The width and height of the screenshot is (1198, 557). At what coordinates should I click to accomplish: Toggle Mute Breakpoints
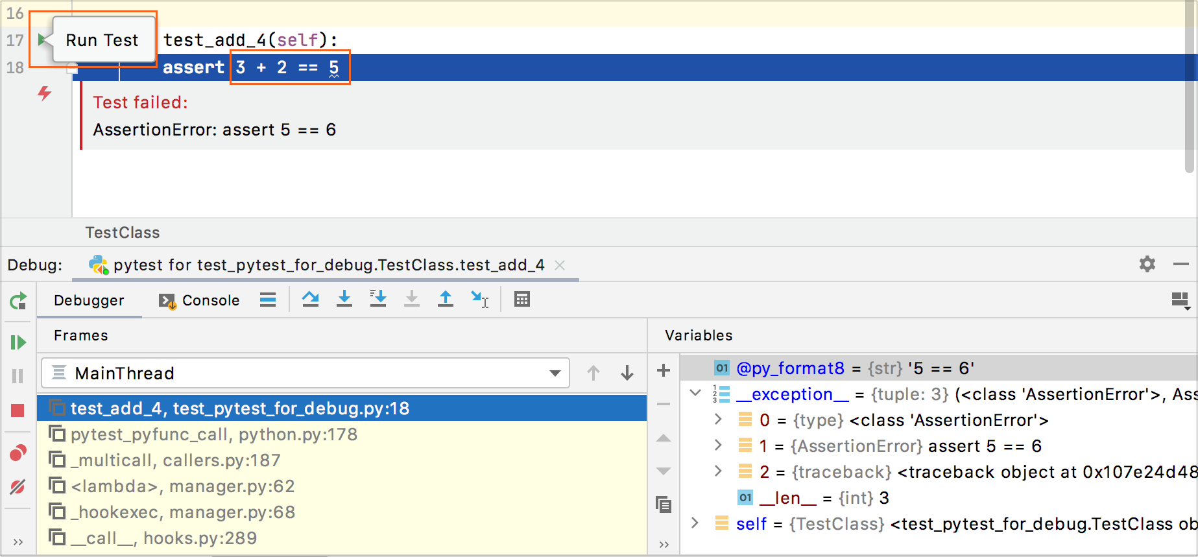(18, 486)
